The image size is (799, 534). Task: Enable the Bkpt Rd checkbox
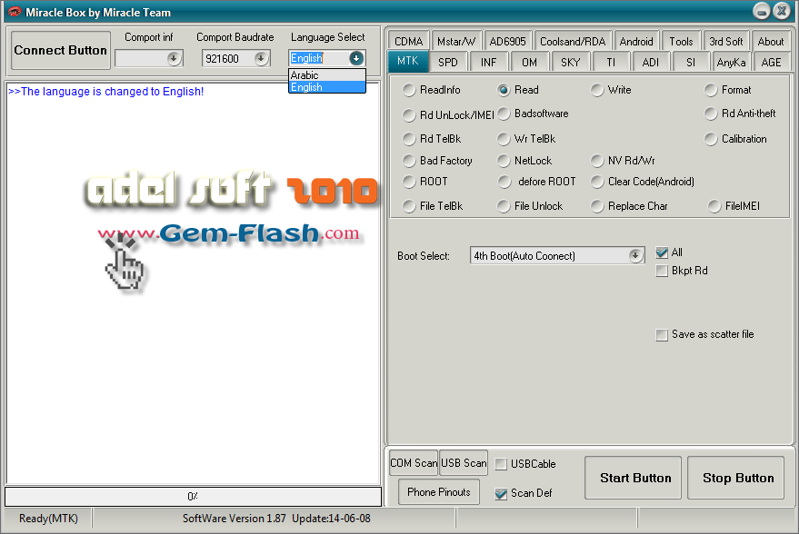[x=662, y=271]
